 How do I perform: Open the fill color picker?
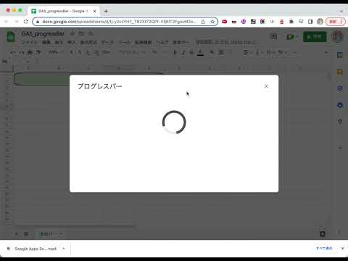212,52
